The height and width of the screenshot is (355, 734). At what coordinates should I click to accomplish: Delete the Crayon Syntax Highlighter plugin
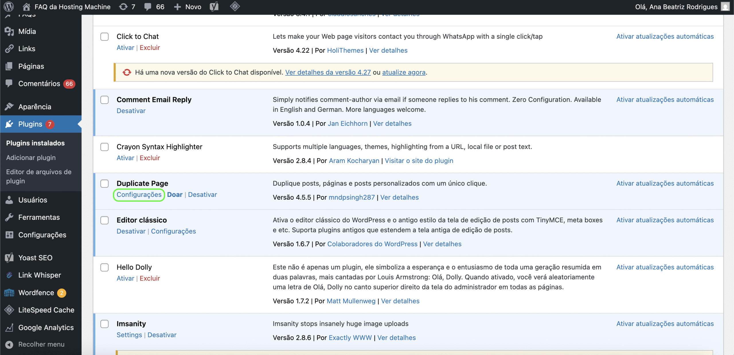[150, 158]
